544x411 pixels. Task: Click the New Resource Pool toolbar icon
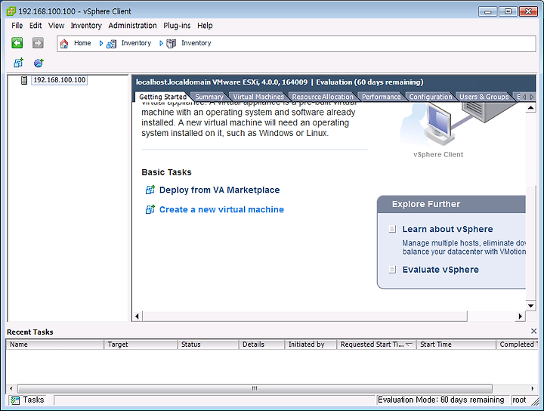point(39,63)
